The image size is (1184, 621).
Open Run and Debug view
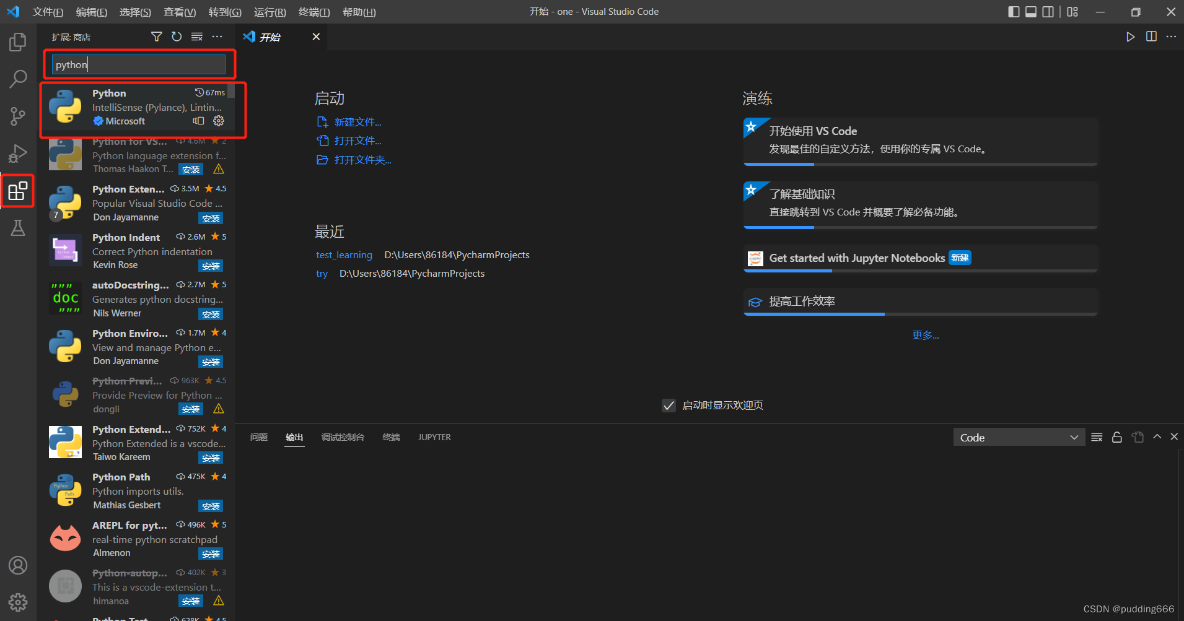[18, 154]
